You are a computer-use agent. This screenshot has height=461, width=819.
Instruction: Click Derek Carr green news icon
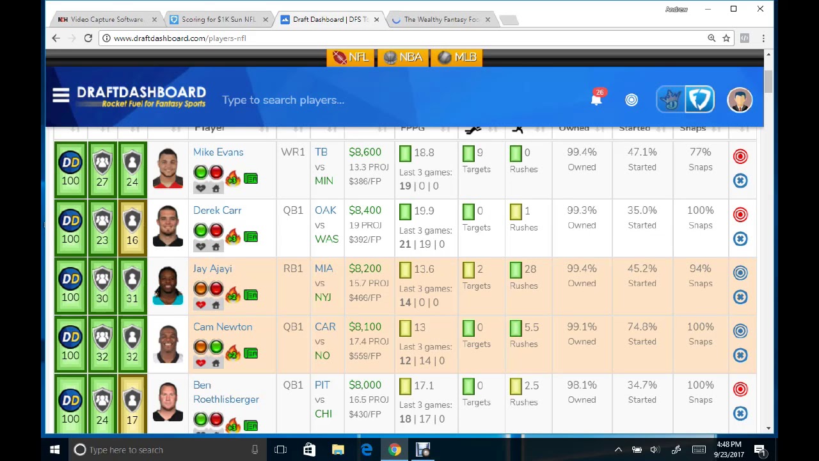(x=251, y=237)
